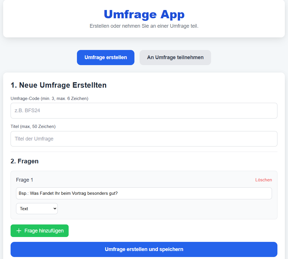
Task: Click the Frage 1 card label
Action: pyautogui.click(x=25, y=180)
